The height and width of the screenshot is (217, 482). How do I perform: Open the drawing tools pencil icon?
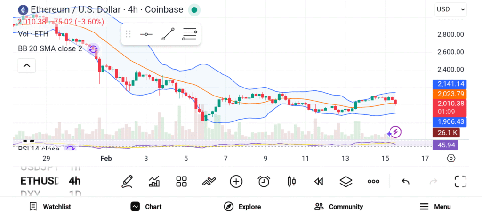coord(127,181)
